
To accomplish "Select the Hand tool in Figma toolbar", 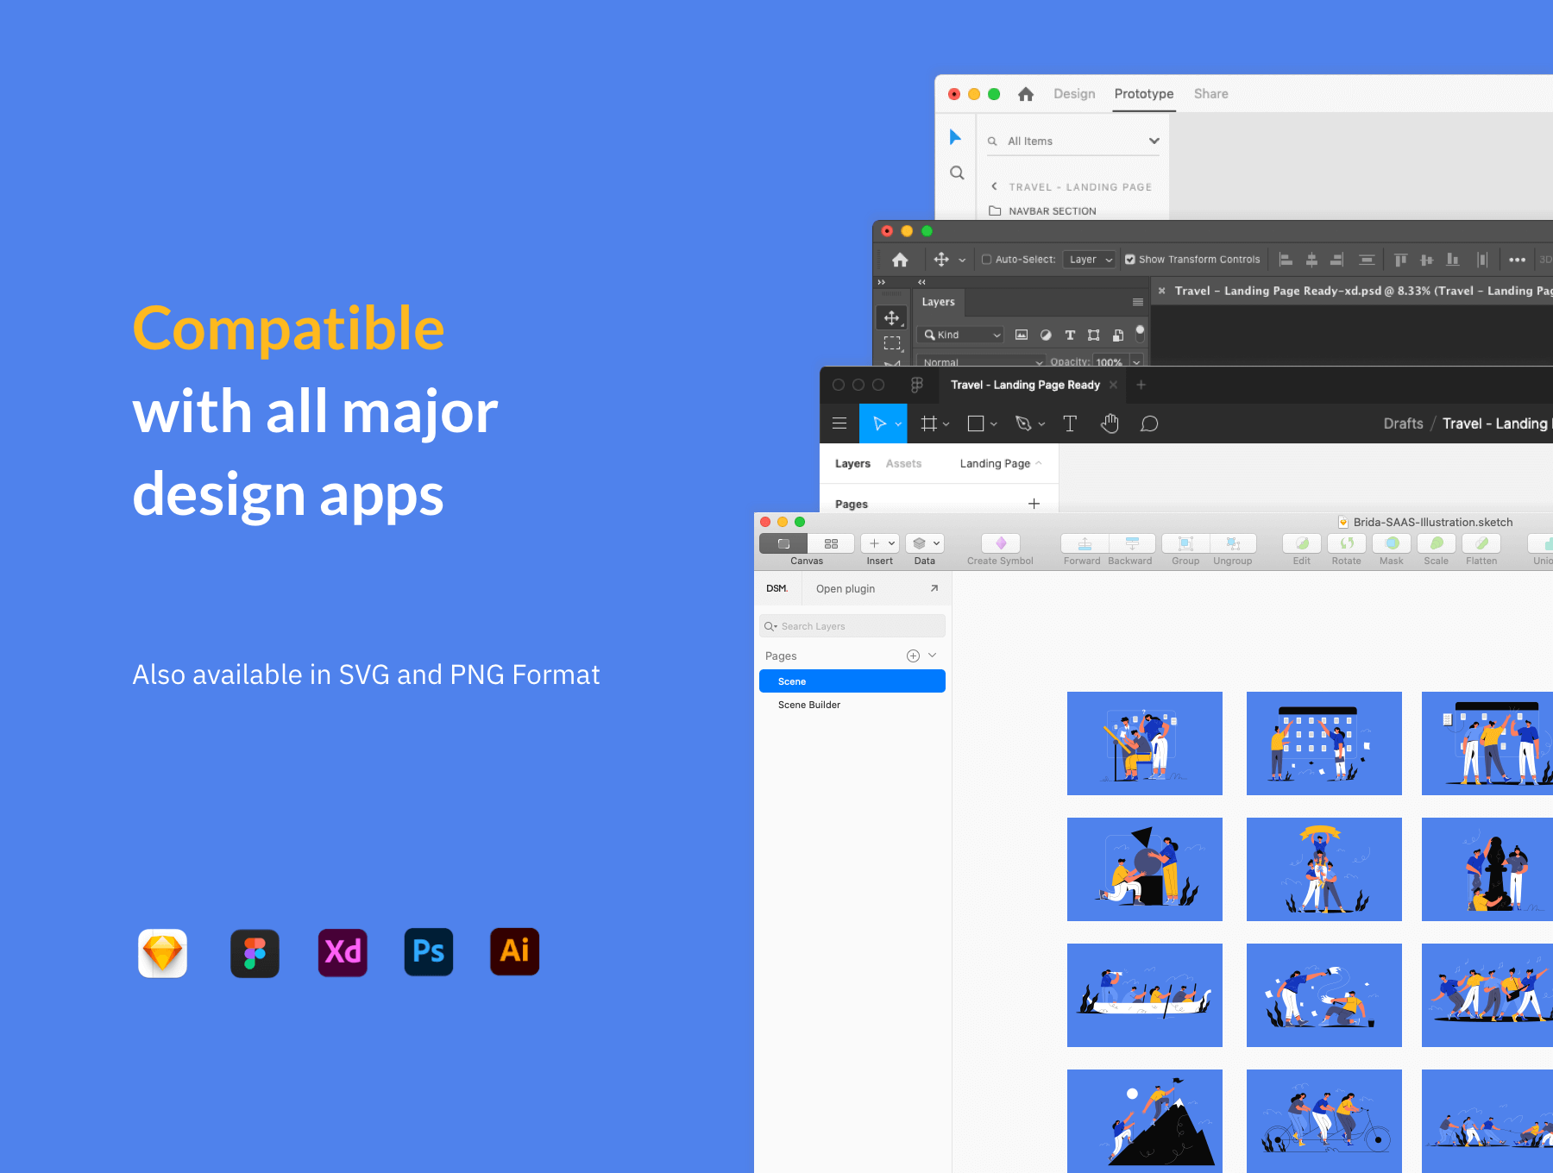I will click(x=1110, y=423).
